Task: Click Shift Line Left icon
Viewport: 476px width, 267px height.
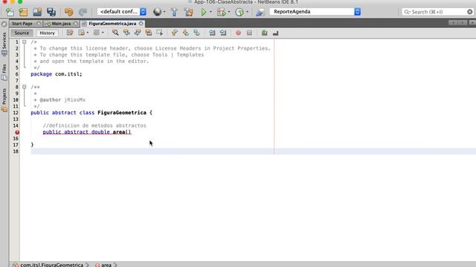Action: point(212,33)
